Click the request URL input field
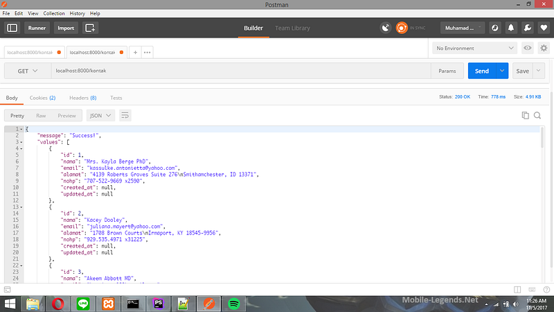Viewport: 554px width, 312px height. [241, 71]
